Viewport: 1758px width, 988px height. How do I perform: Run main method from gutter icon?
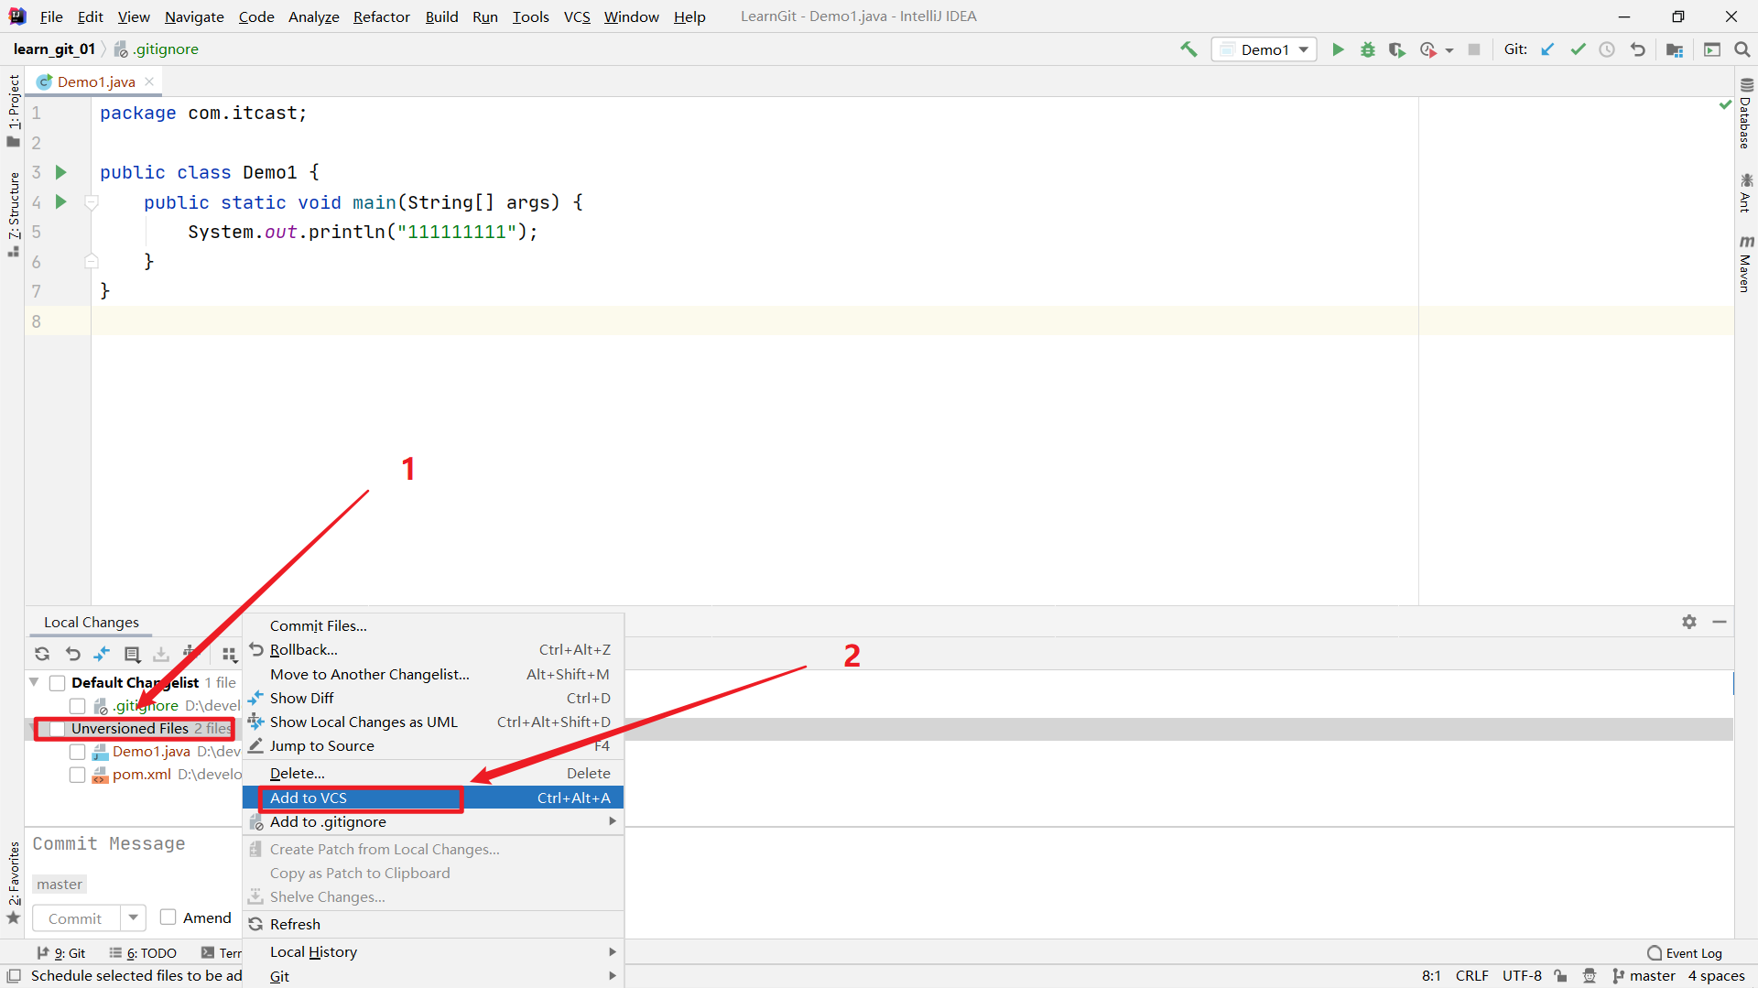coord(61,201)
